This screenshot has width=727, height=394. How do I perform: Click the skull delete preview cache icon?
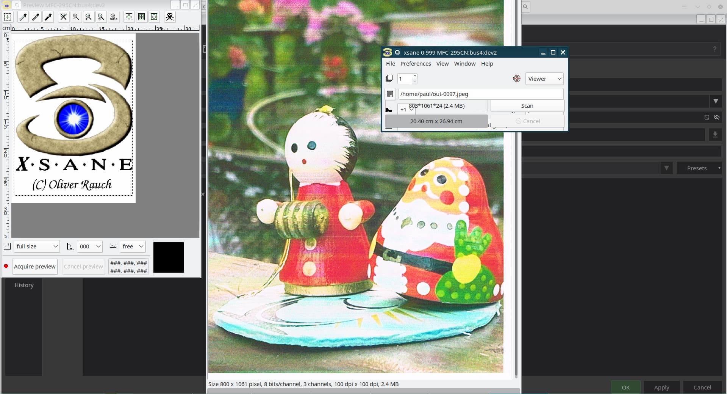click(170, 17)
